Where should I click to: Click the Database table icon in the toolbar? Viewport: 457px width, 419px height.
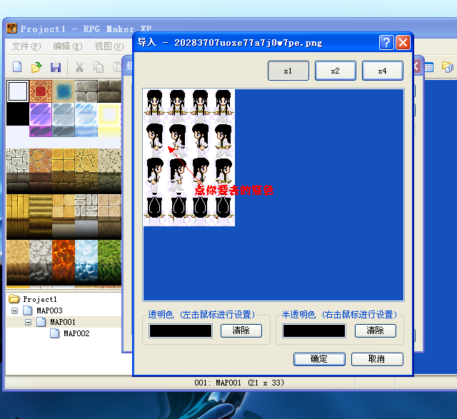(x=428, y=67)
